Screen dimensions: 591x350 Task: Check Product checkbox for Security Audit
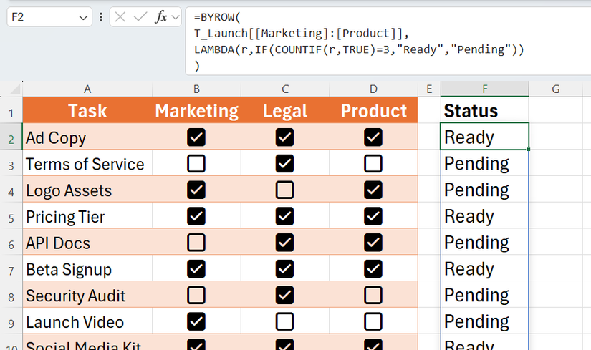373,296
